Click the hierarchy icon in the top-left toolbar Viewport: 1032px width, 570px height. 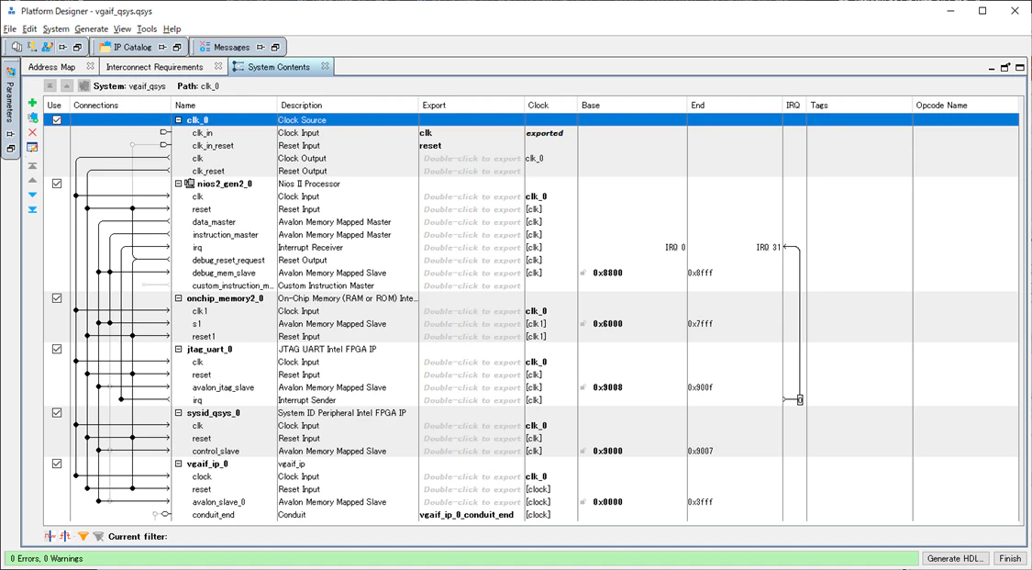[31, 47]
